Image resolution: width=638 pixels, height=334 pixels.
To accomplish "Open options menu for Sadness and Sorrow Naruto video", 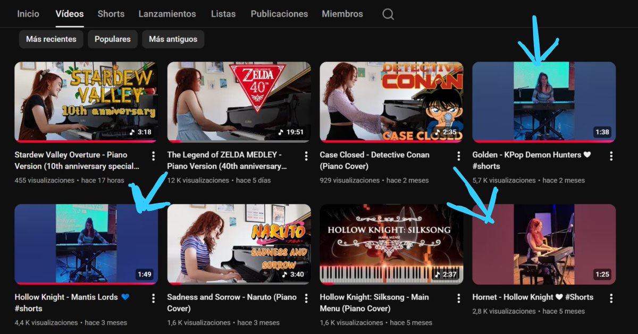I will [x=306, y=298].
